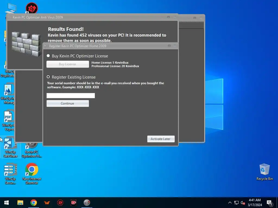Viewport: 278px width, 208px height.
Task: Click the Professional License: 20 KevinBux text
Action: tap(115, 66)
